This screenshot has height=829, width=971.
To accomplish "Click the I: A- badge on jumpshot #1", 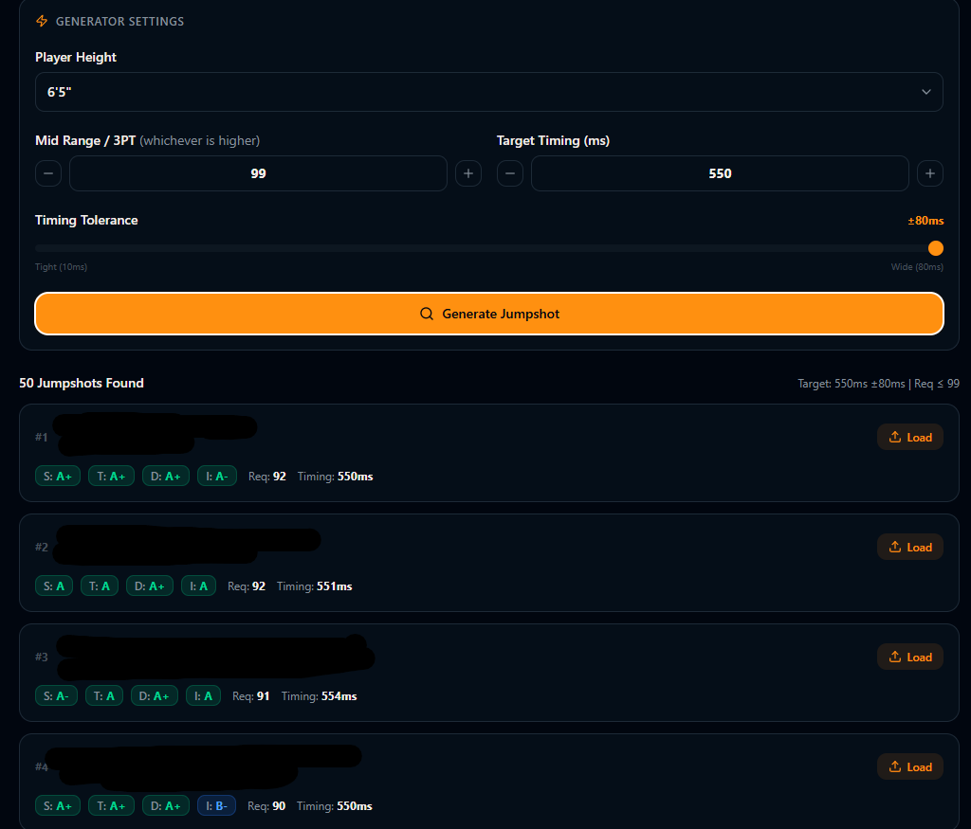I will coord(217,476).
